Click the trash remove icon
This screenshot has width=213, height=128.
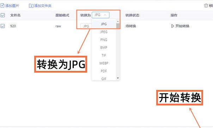206,6
